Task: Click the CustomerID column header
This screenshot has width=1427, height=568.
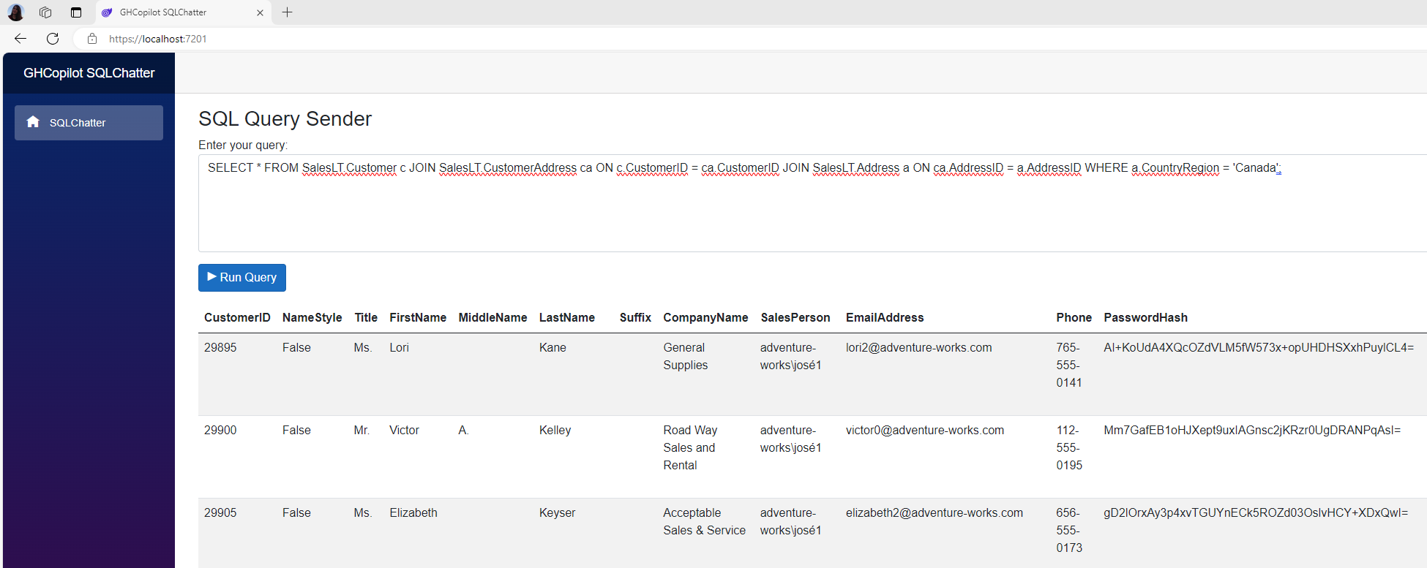Action: pos(237,317)
